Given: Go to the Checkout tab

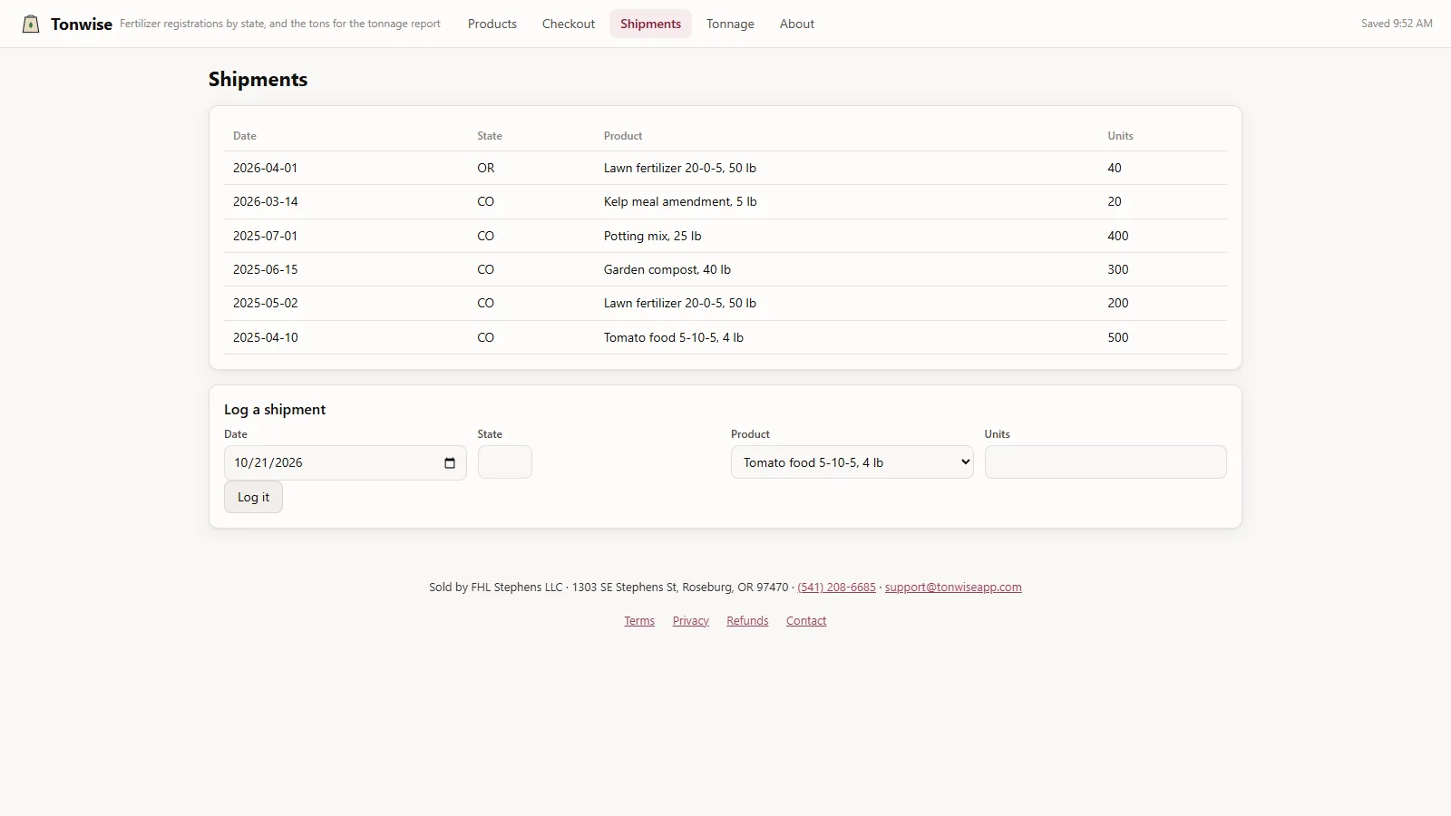Looking at the screenshot, I should tap(569, 24).
